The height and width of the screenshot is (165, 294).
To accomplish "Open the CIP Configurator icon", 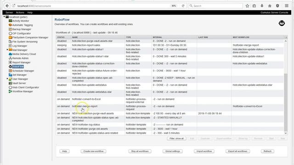I will [x=10, y=33].
